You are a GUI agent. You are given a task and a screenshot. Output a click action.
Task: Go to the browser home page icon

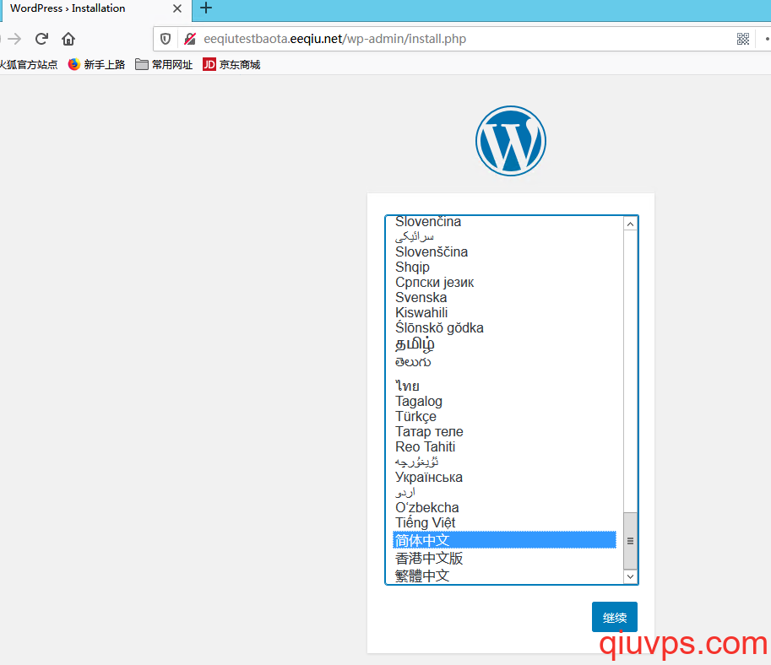click(x=68, y=39)
